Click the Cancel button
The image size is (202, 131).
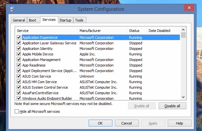[x=126, y=123]
